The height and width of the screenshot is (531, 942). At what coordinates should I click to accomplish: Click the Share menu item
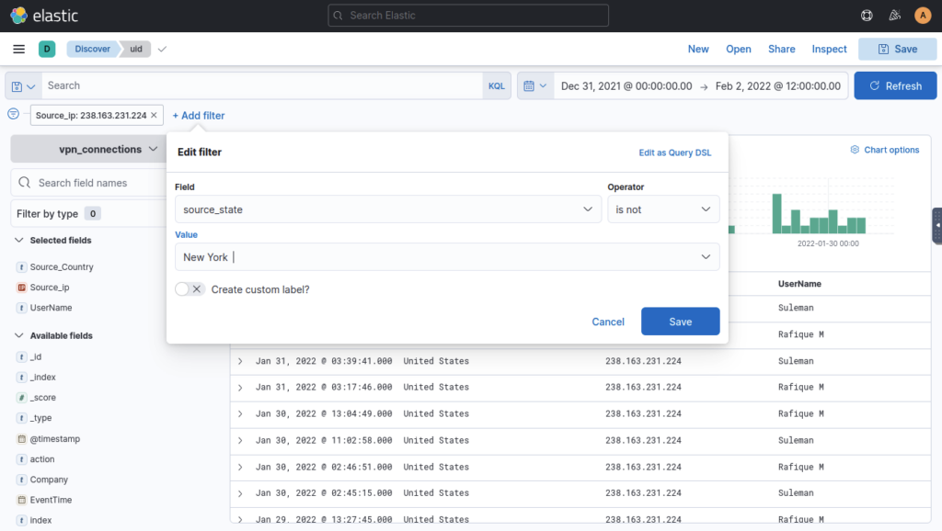(x=782, y=50)
